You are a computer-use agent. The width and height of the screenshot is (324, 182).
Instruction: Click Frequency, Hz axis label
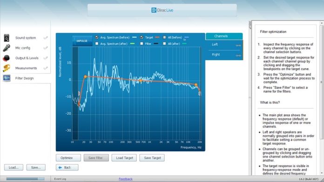click(191, 147)
